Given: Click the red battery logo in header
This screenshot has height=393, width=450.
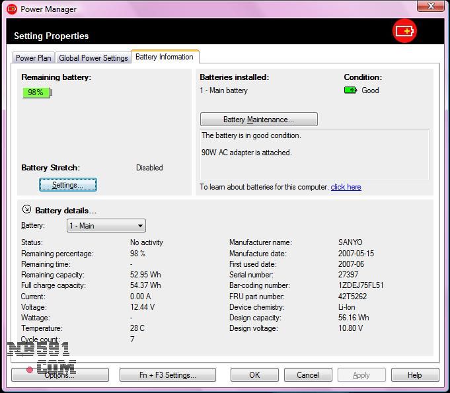Looking at the screenshot, I should coord(404,31).
